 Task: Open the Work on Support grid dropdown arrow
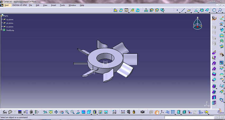point(175,114)
